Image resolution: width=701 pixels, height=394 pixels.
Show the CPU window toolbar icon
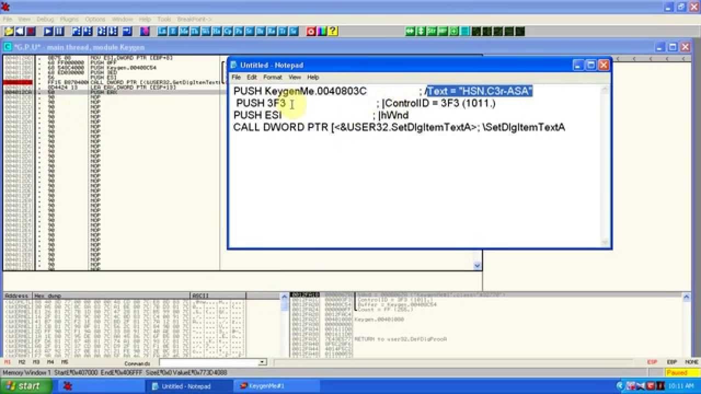point(228,31)
